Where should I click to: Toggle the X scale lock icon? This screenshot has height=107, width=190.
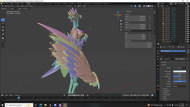click(x=150, y=35)
